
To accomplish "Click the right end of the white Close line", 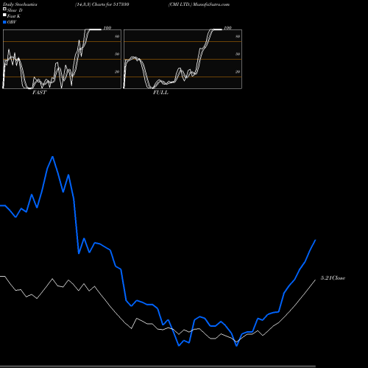I will click(x=315, y=280).
